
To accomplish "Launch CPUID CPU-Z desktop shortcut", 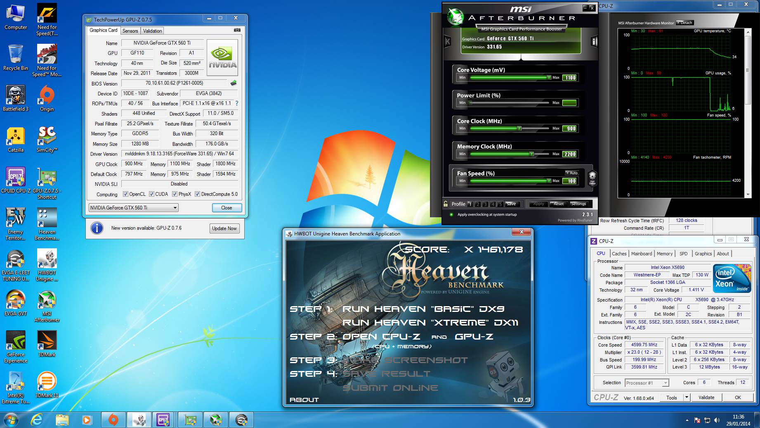I will point(16,180).
